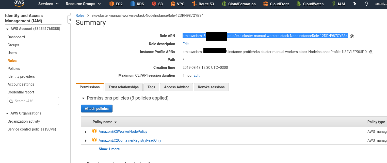Click the creation time value 2019-08-13 12:30
The height and width of the screenshot is (163, 387).
pos(205,68)
